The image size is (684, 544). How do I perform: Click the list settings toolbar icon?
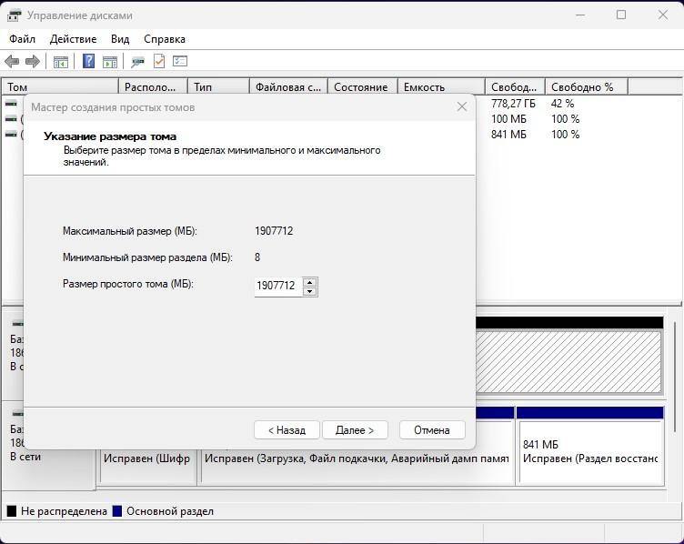[x=180, y=62]
